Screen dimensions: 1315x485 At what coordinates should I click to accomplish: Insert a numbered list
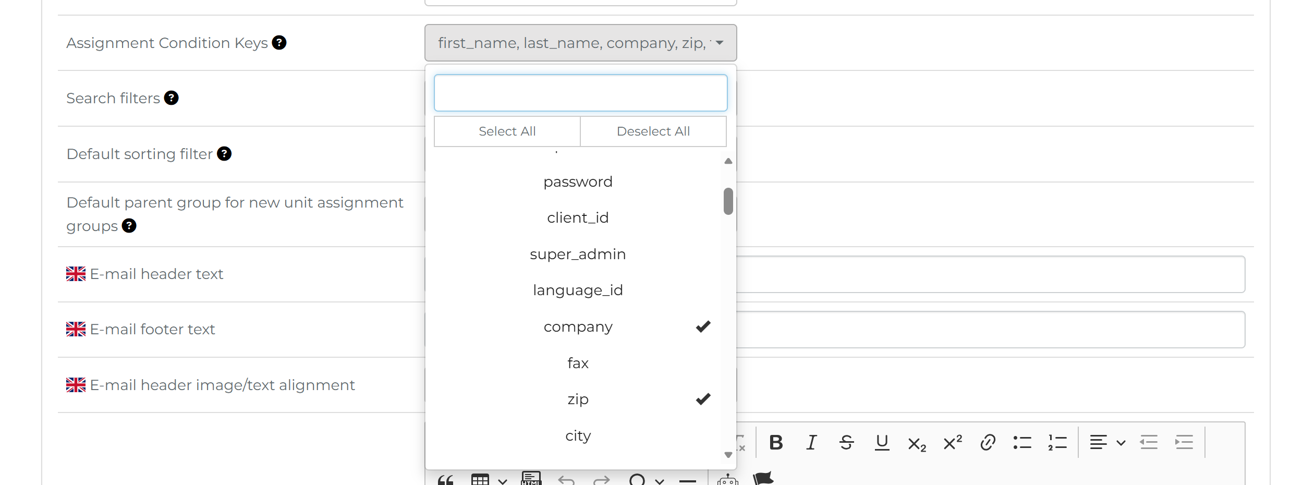pos(1057,443)
